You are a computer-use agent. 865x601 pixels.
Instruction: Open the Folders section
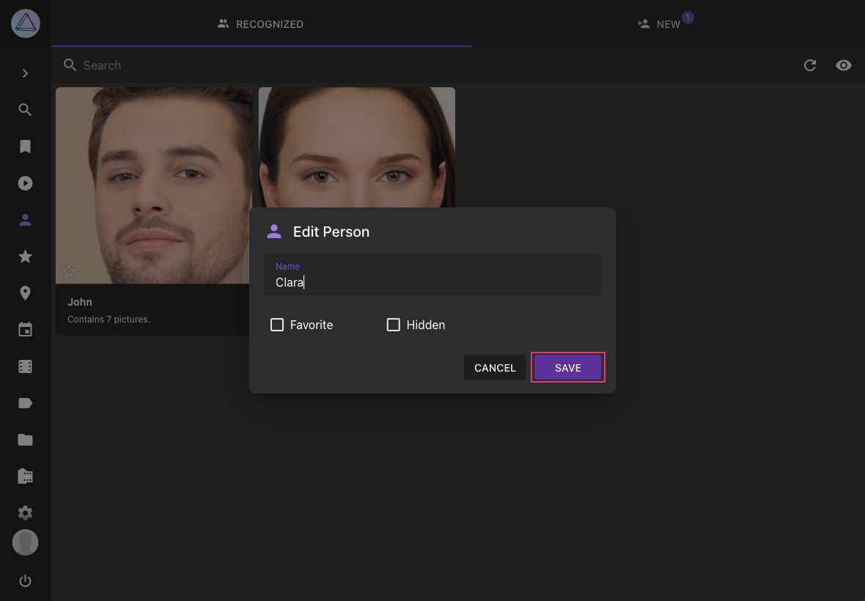tap(25, 439)
